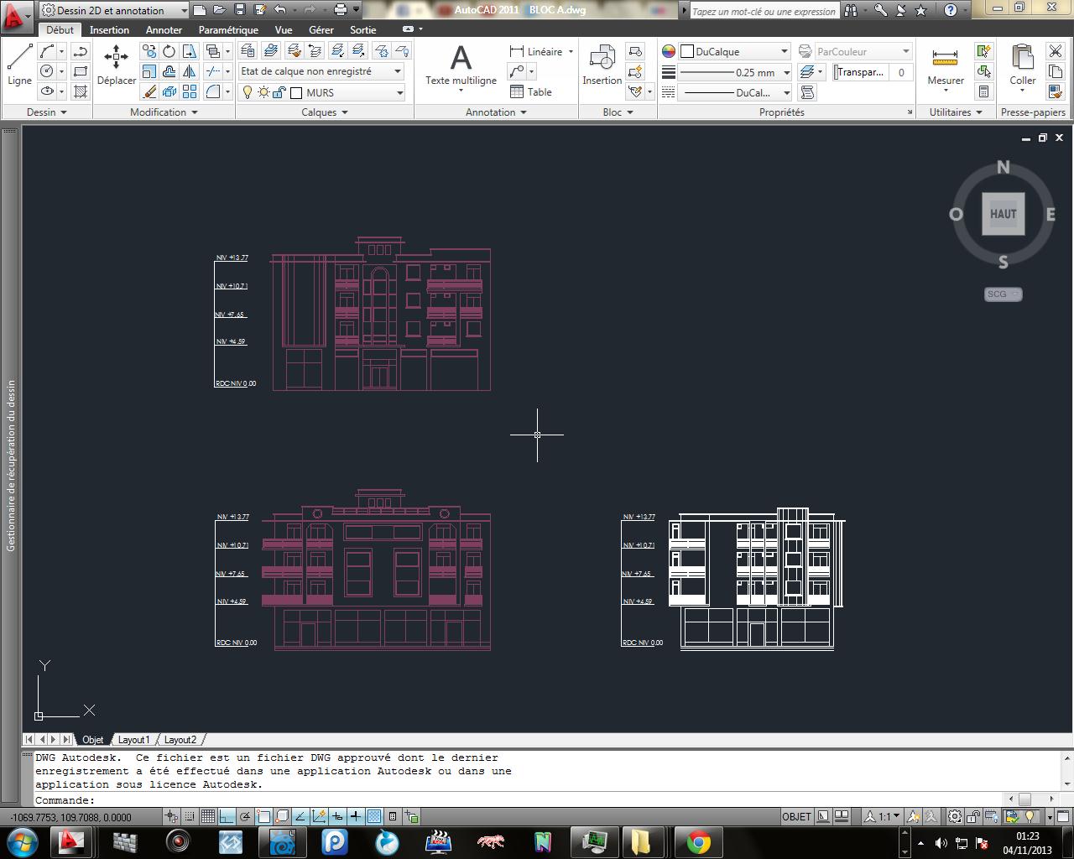Select the Table annotation tool
The image size is (1074, 859).
coord(531,92)
